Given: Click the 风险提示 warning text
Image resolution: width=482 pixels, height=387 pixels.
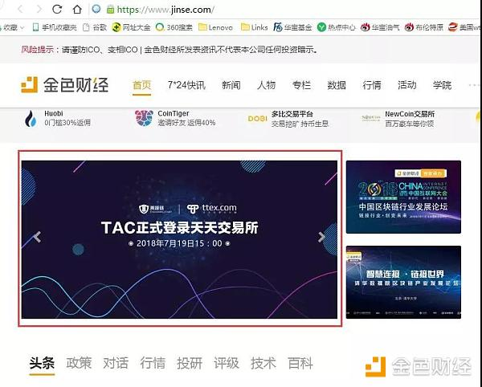Looking at the screenshot, I should 37,50.
